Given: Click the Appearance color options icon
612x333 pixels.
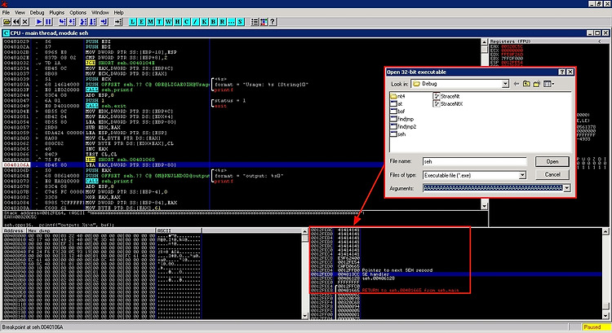Looking at the screenshot, I should click(264, 22).
